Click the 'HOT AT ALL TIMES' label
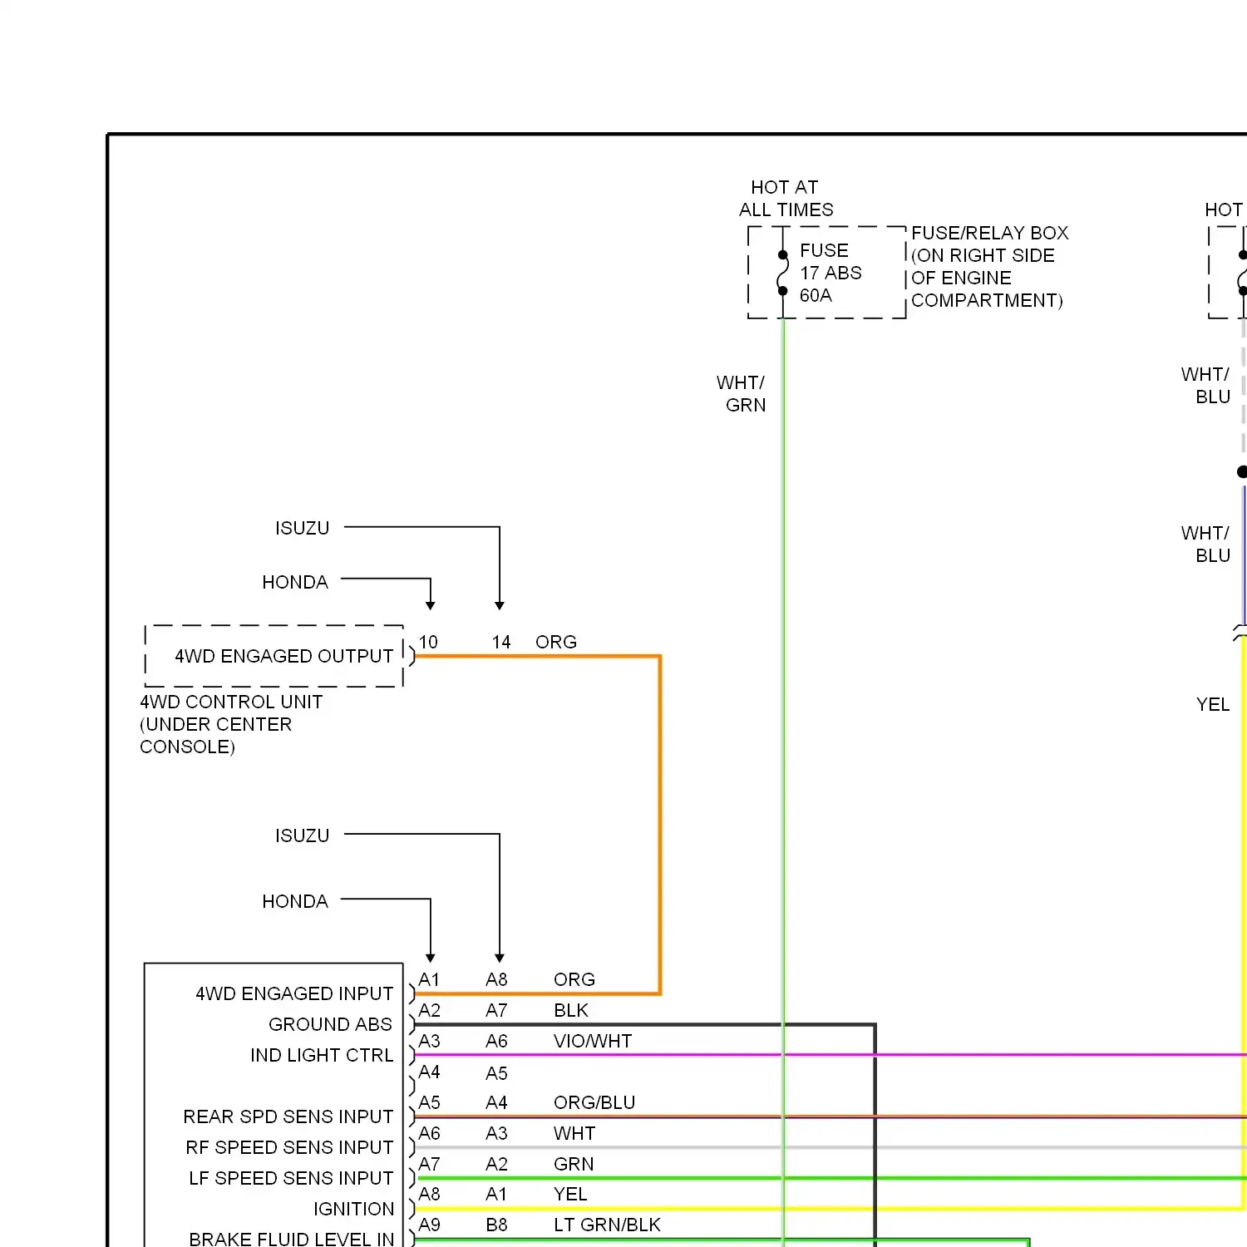The width and height of the screenshot is (1247, 1247). pyautogui.click(x=786, y=198)
